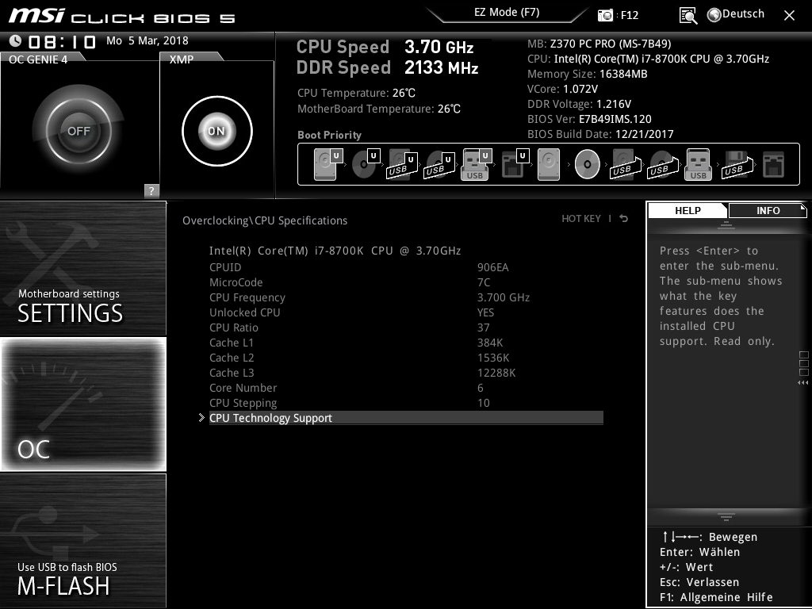The image size is (812, 609).
Task: Select the MicroCode row label
Action: (x=236, y=282)
